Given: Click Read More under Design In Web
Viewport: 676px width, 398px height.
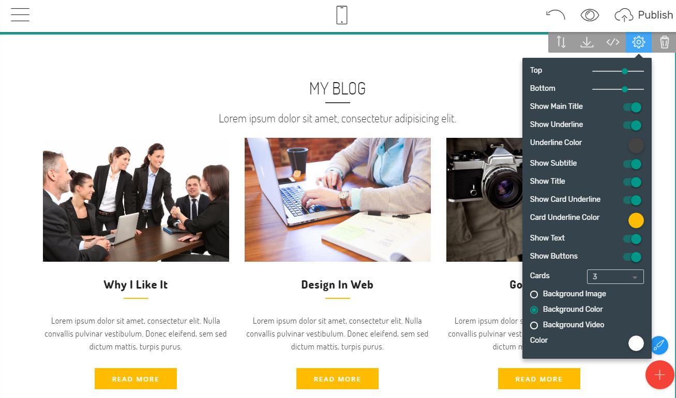Looking at the screenshot, I should click(337, 379).
